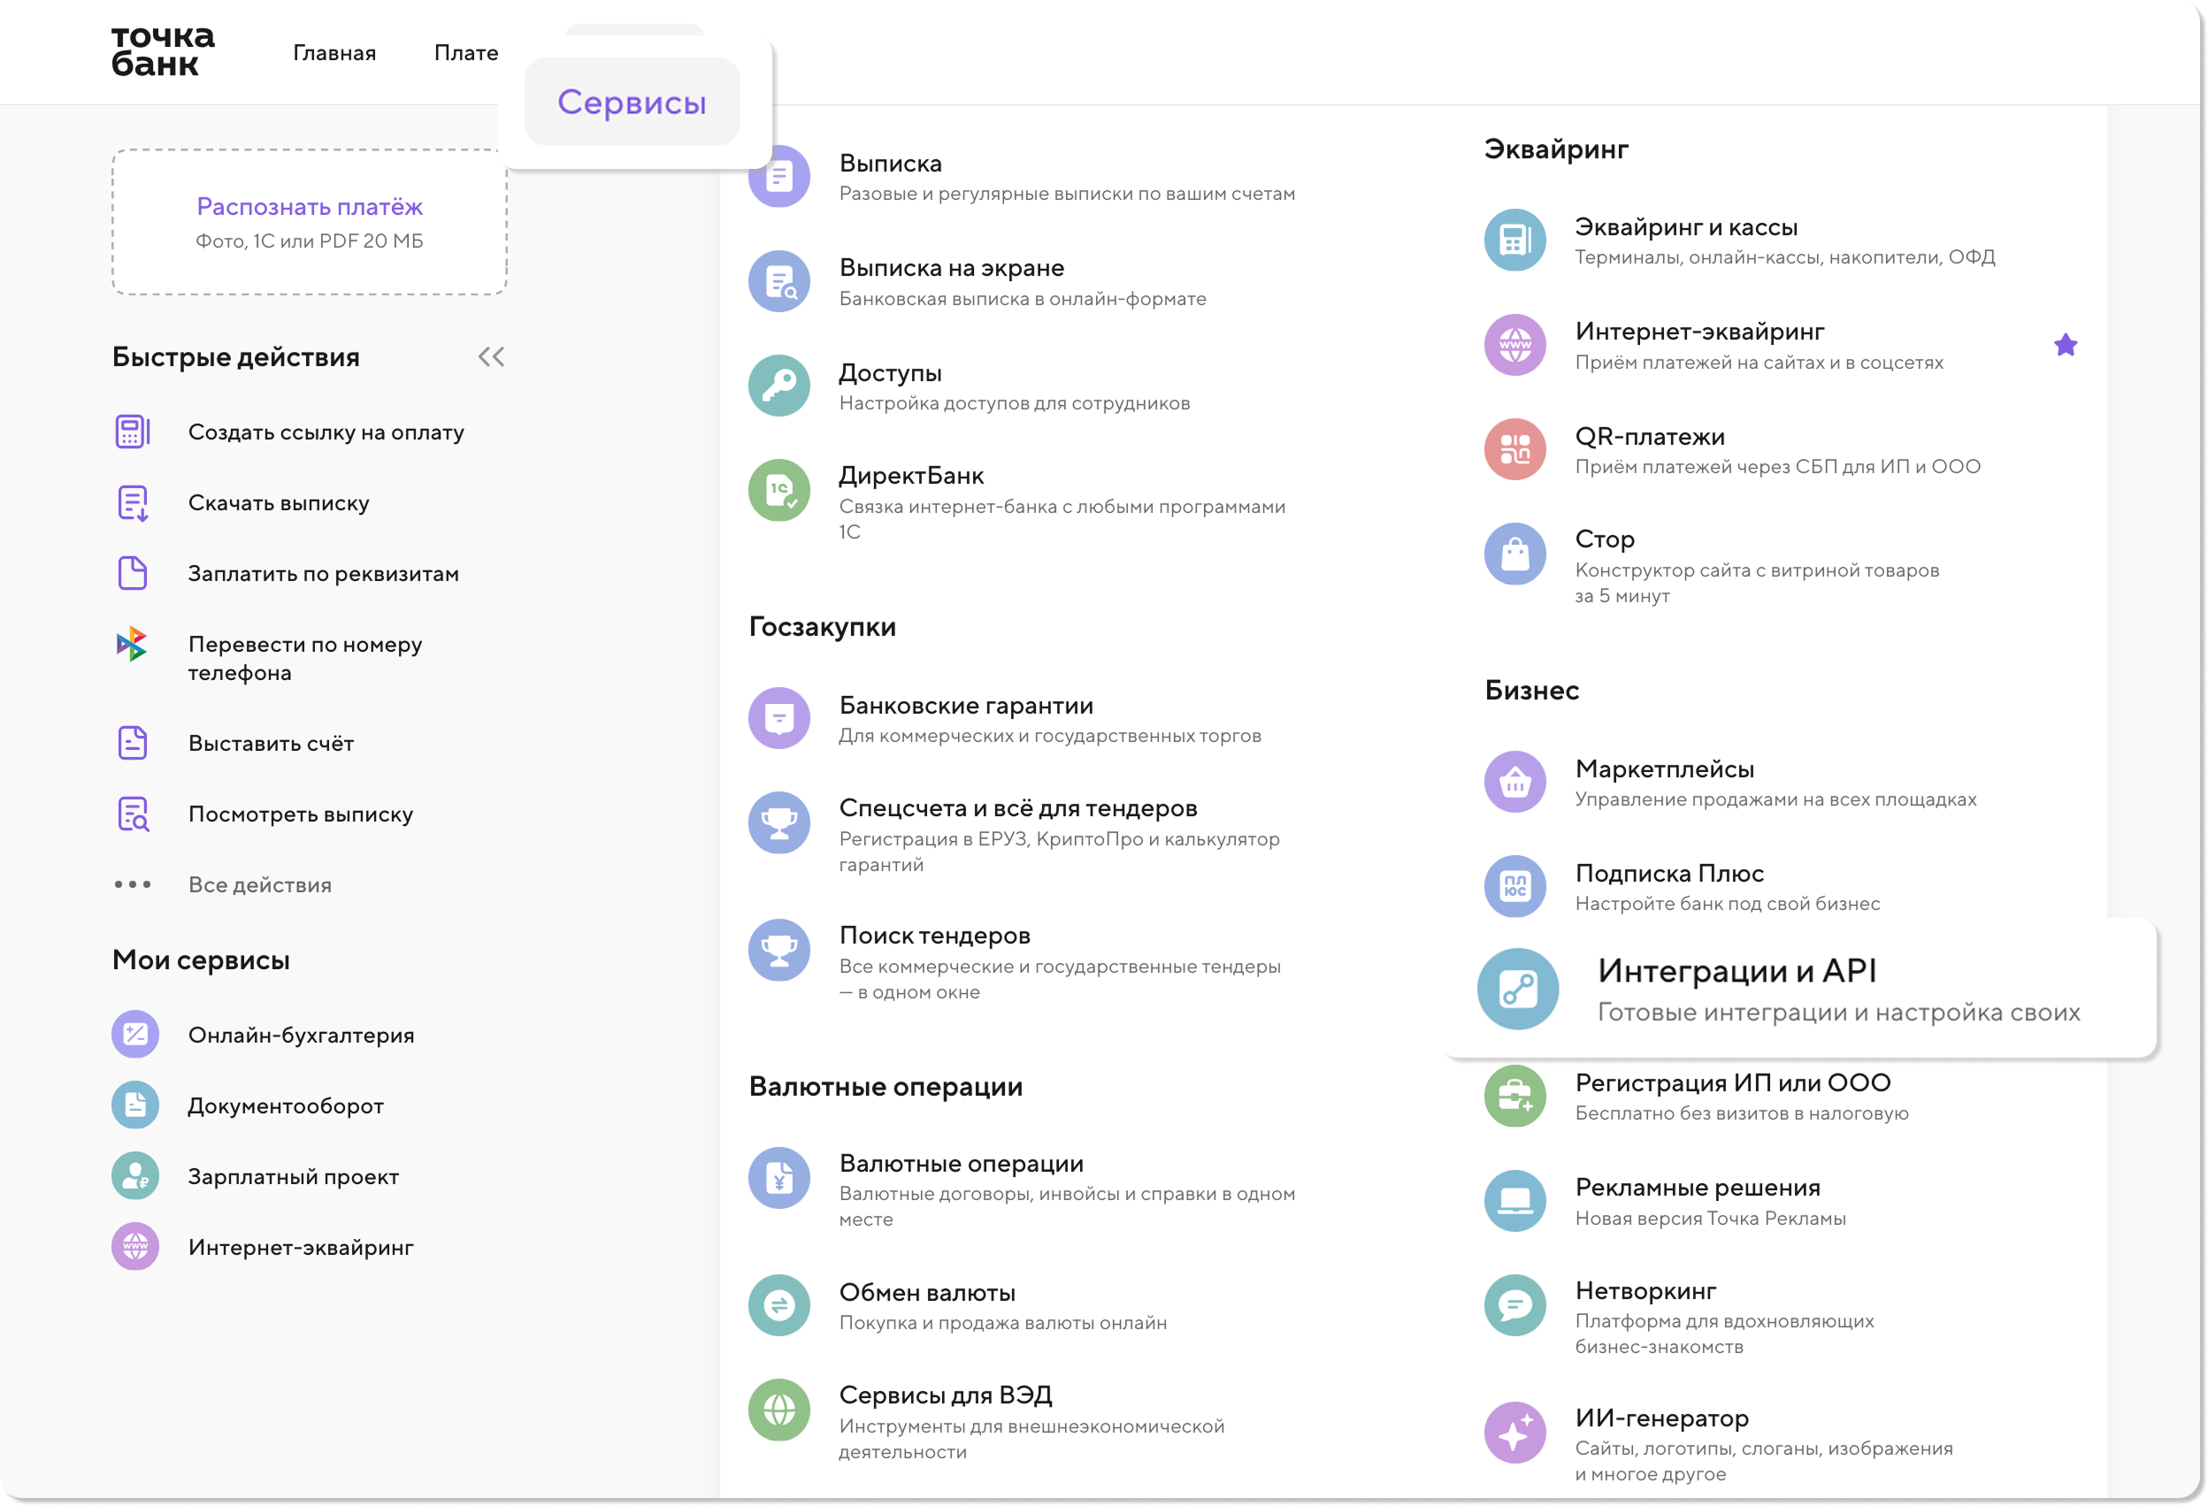Click the Нетворкинг chat bubble icon
Viewport: 2208px width, 1506px height.
point(1514,1304)
